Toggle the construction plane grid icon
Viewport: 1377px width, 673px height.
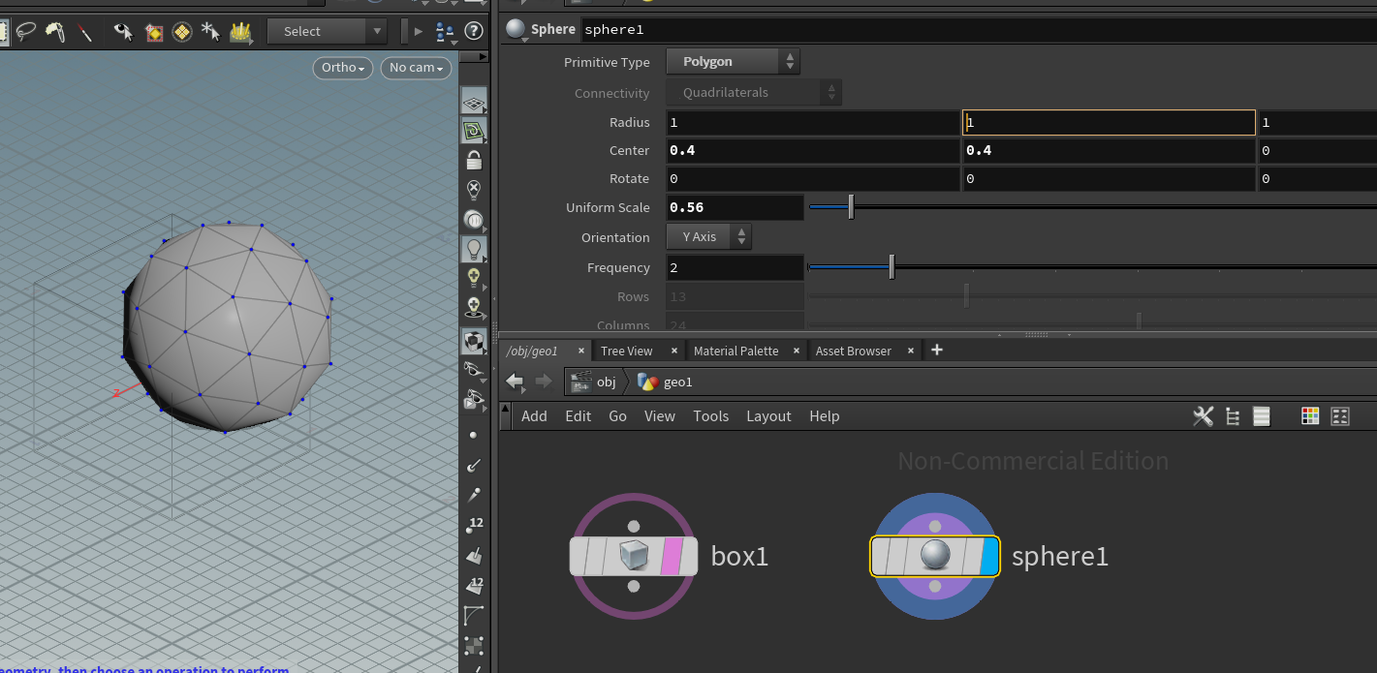[x=473, y=102]
